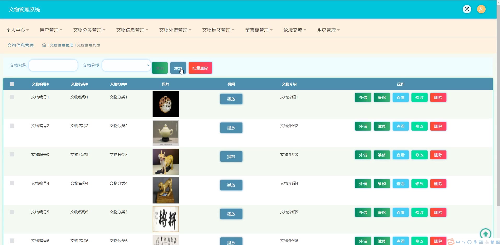Click 外借 for 文物编号3

tap(363, 155)
